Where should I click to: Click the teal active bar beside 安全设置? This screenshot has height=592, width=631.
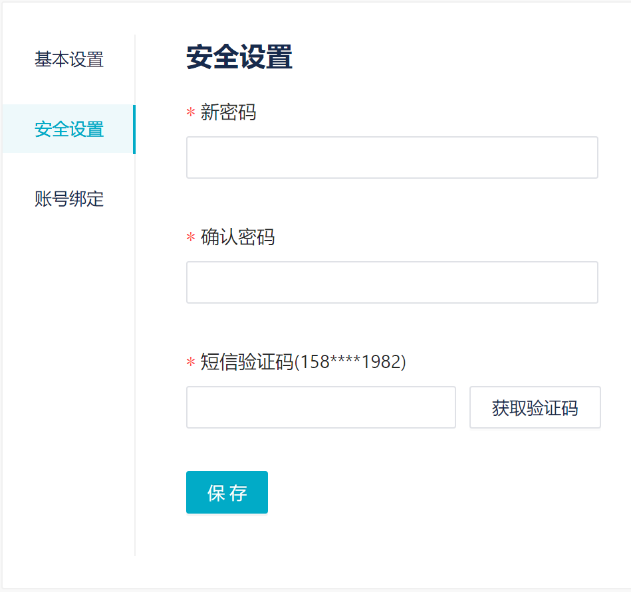tap(134, 129)
